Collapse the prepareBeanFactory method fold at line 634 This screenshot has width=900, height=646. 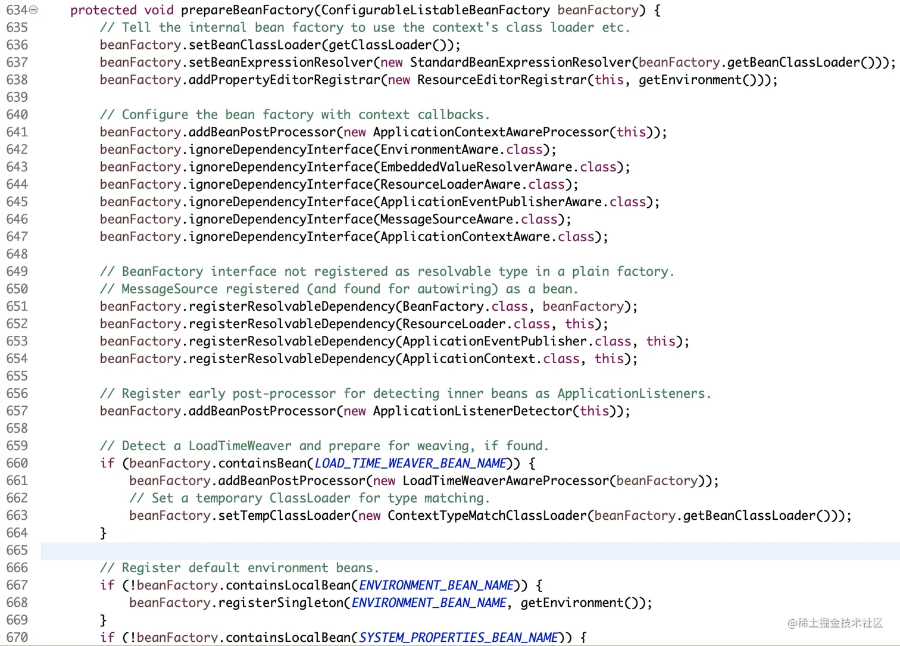33,10
